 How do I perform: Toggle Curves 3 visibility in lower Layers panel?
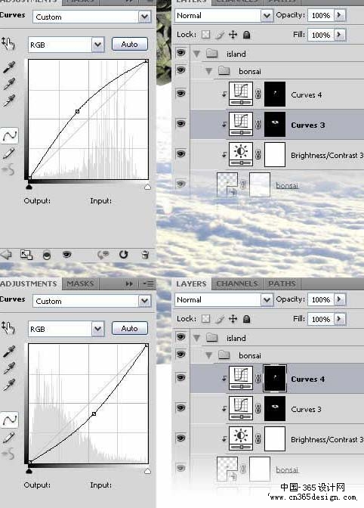(181, 408)
